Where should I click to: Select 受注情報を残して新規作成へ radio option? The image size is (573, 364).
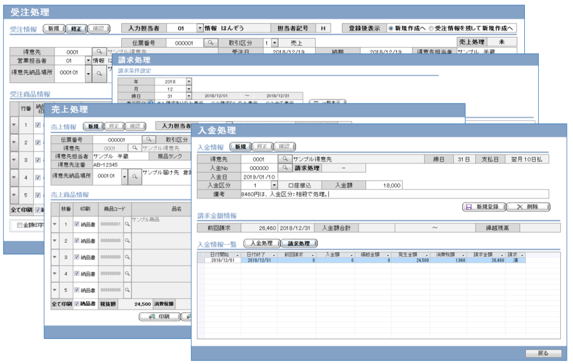point(431,28)
